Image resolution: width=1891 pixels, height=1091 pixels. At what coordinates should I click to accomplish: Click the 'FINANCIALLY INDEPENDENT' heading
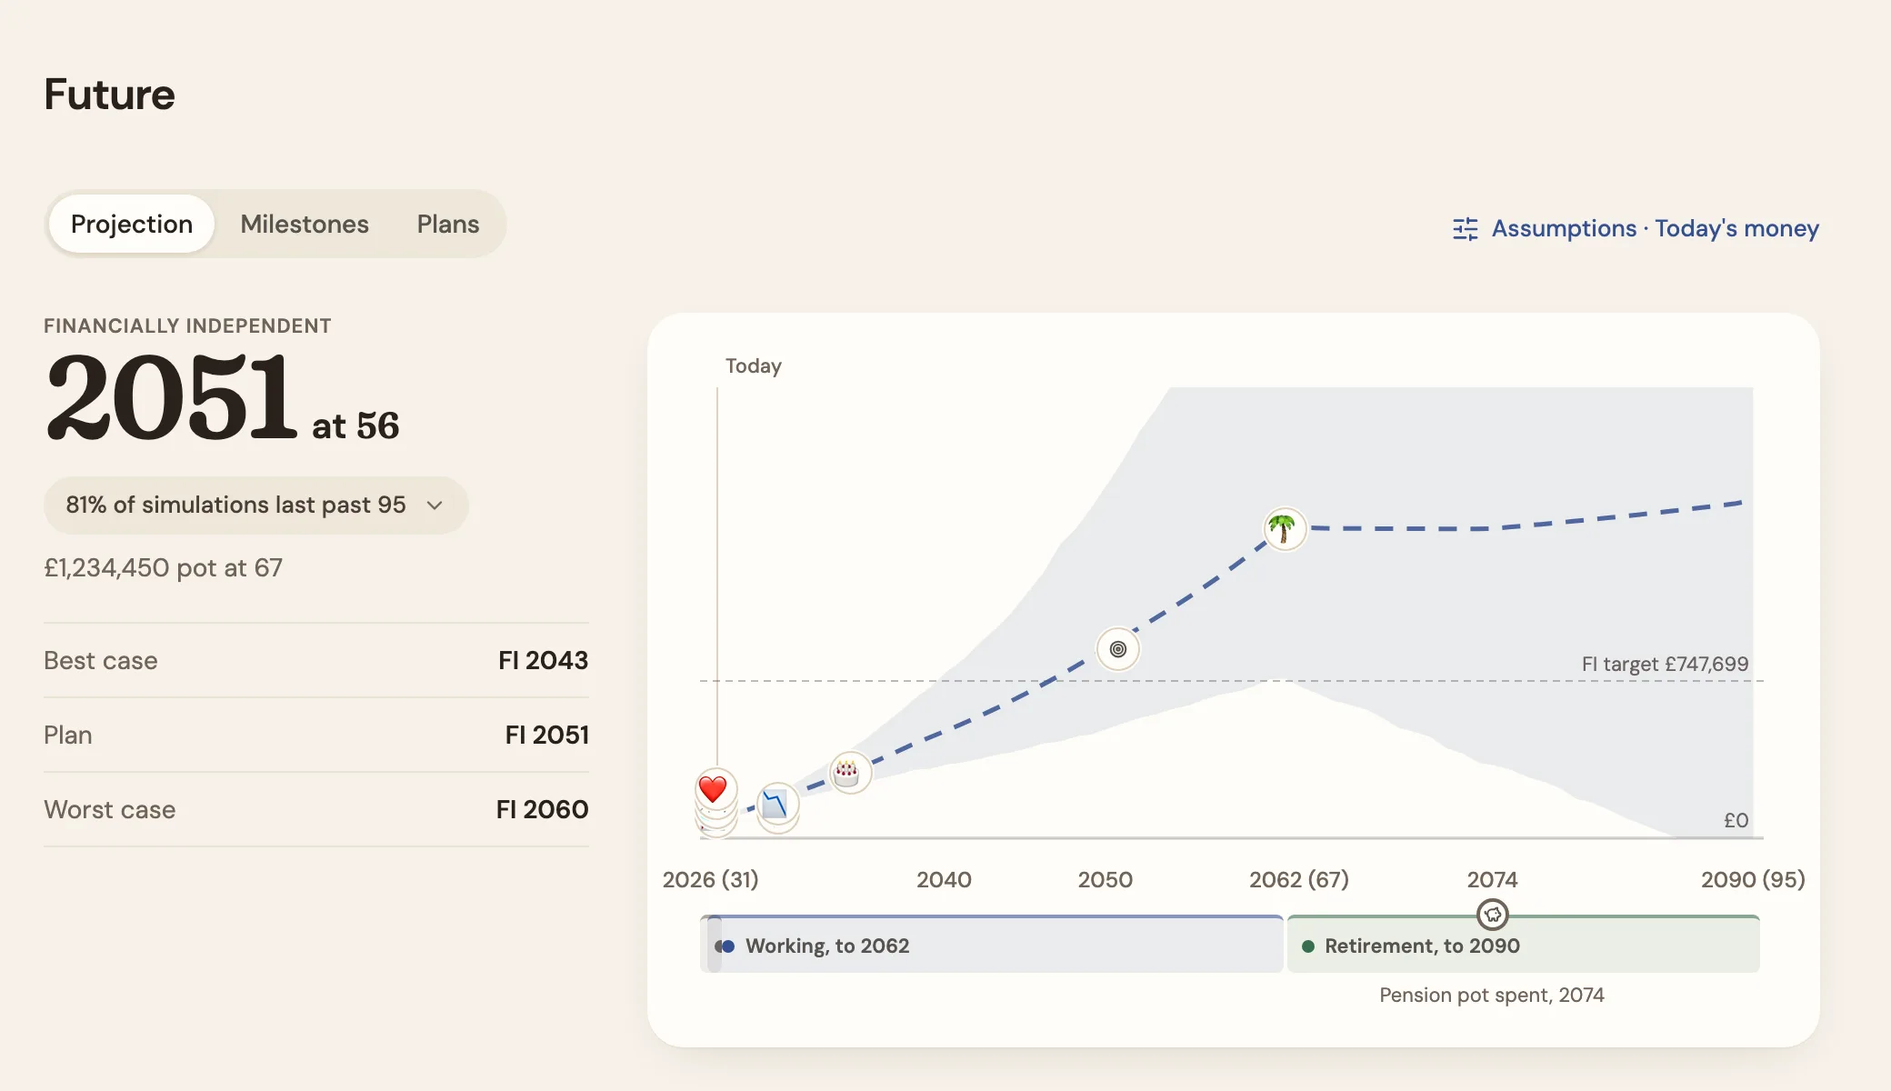pos(187,325)
